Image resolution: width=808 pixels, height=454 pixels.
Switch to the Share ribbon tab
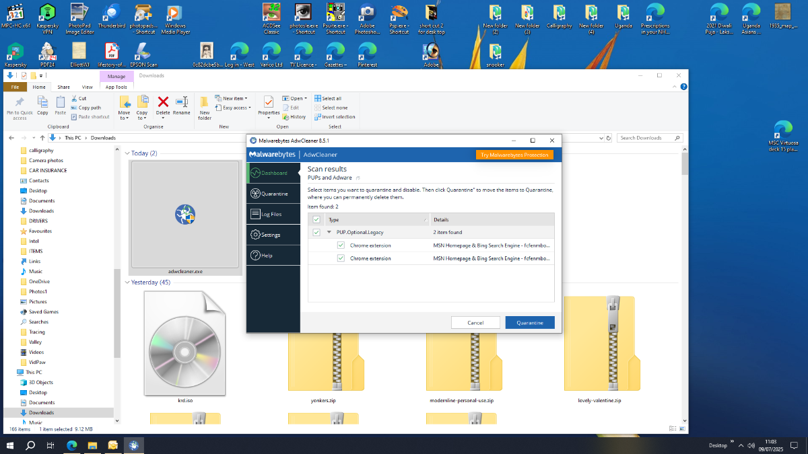(x=63, y=87)
